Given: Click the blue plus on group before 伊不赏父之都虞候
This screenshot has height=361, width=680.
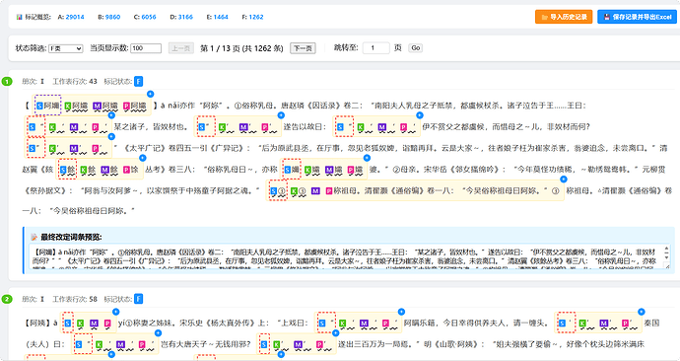Looking at the screenshot, I should tap(420, 115).
